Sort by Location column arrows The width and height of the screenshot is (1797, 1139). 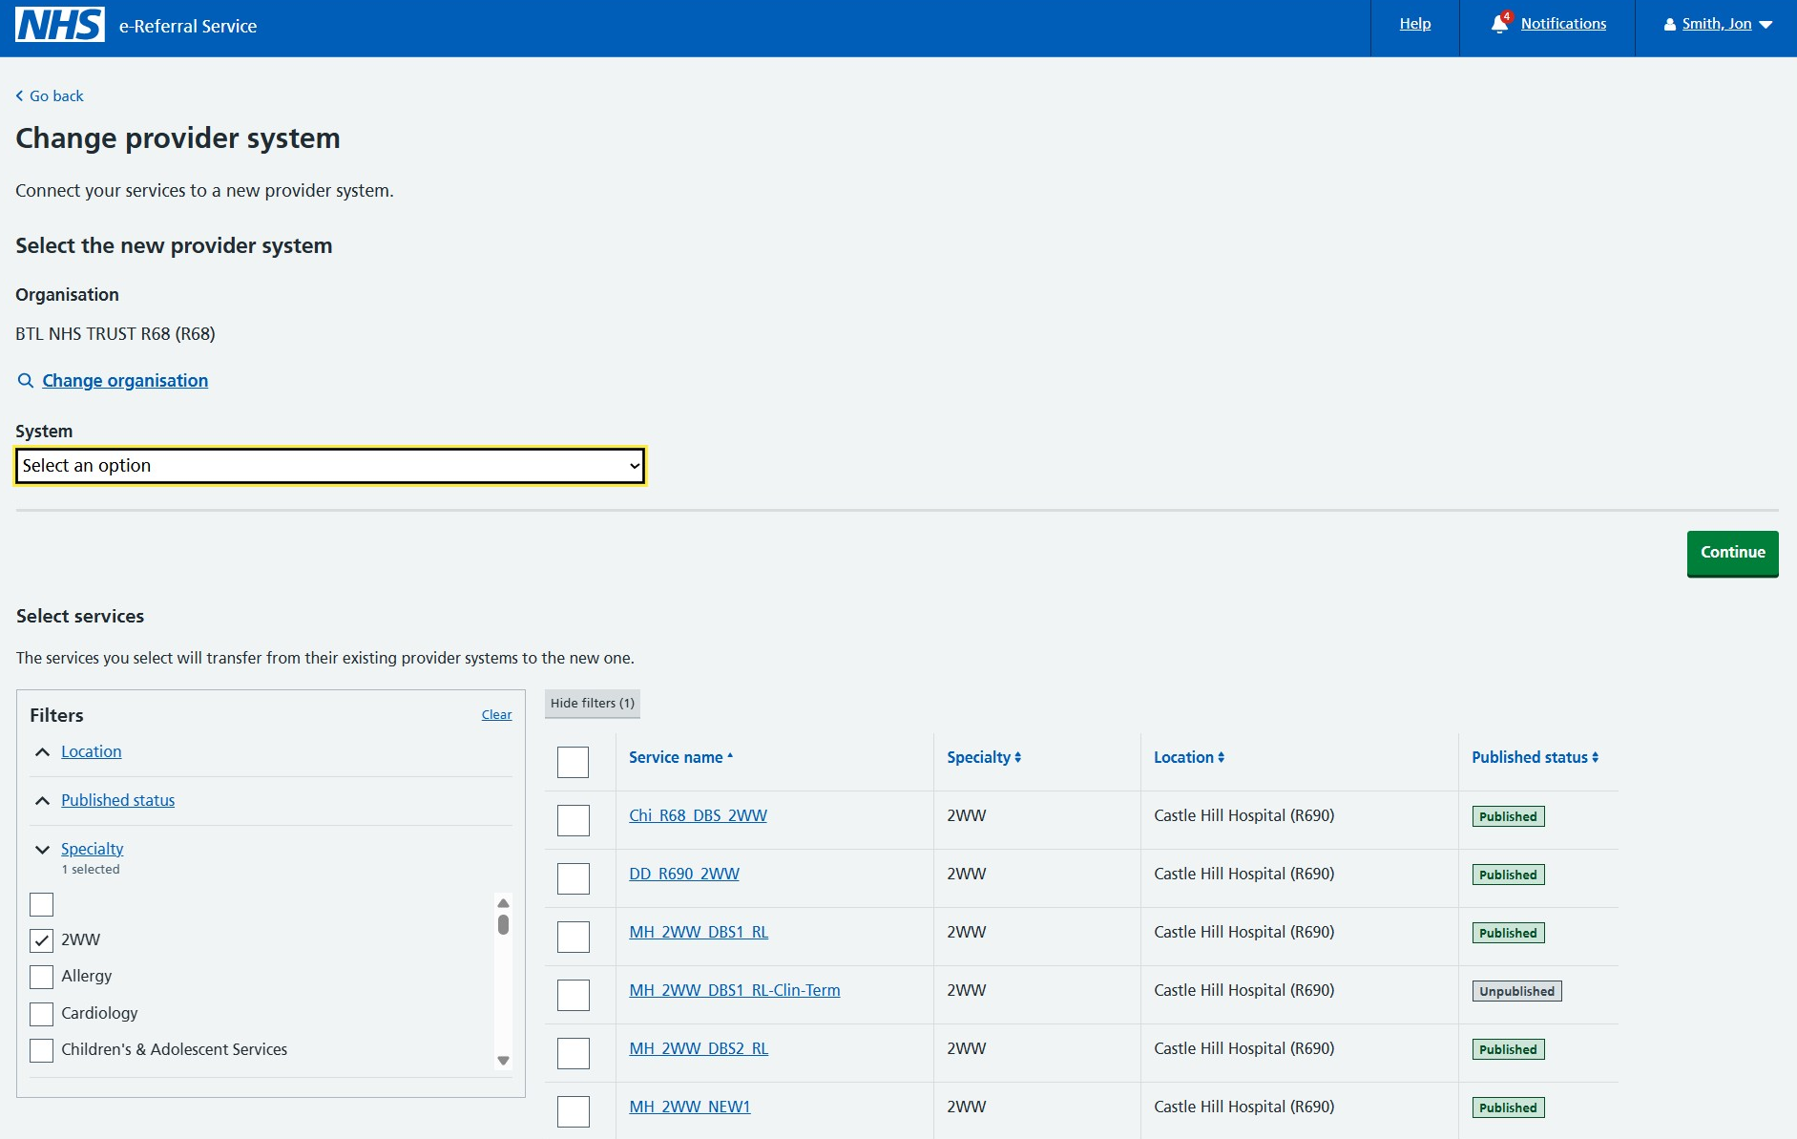[1222, 757]
